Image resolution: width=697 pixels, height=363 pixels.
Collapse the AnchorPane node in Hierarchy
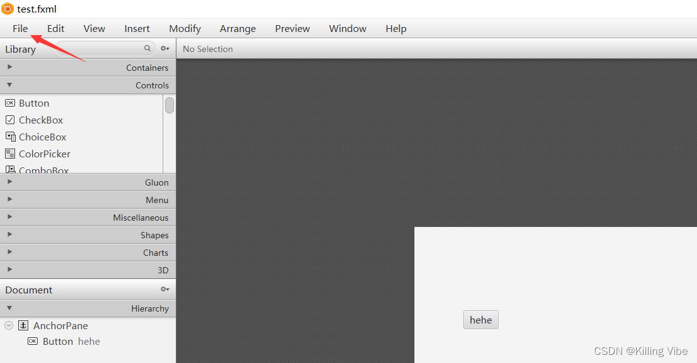click(9, 326)
